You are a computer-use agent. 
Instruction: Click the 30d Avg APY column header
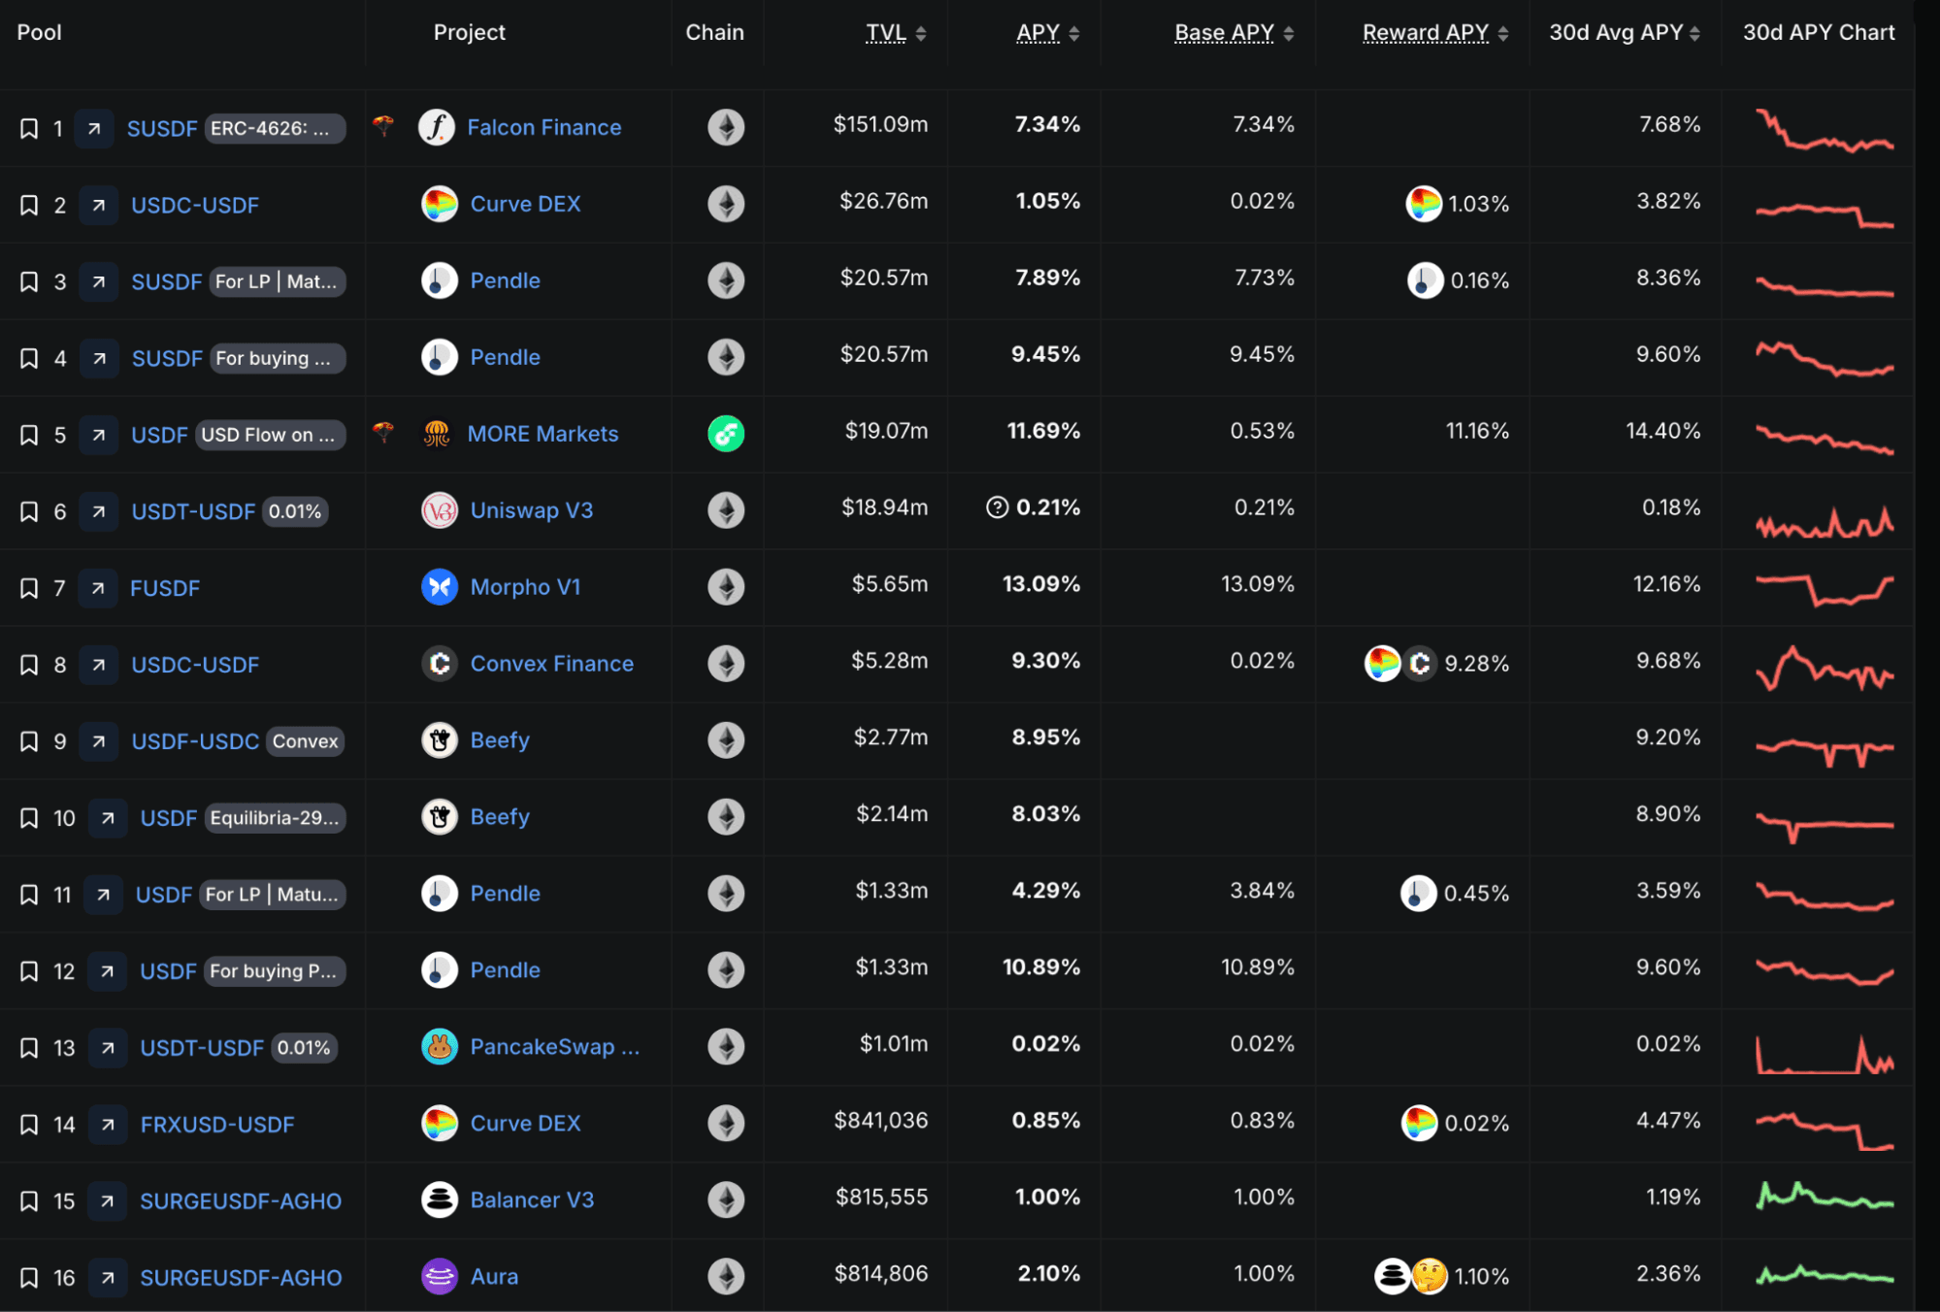1616,33
